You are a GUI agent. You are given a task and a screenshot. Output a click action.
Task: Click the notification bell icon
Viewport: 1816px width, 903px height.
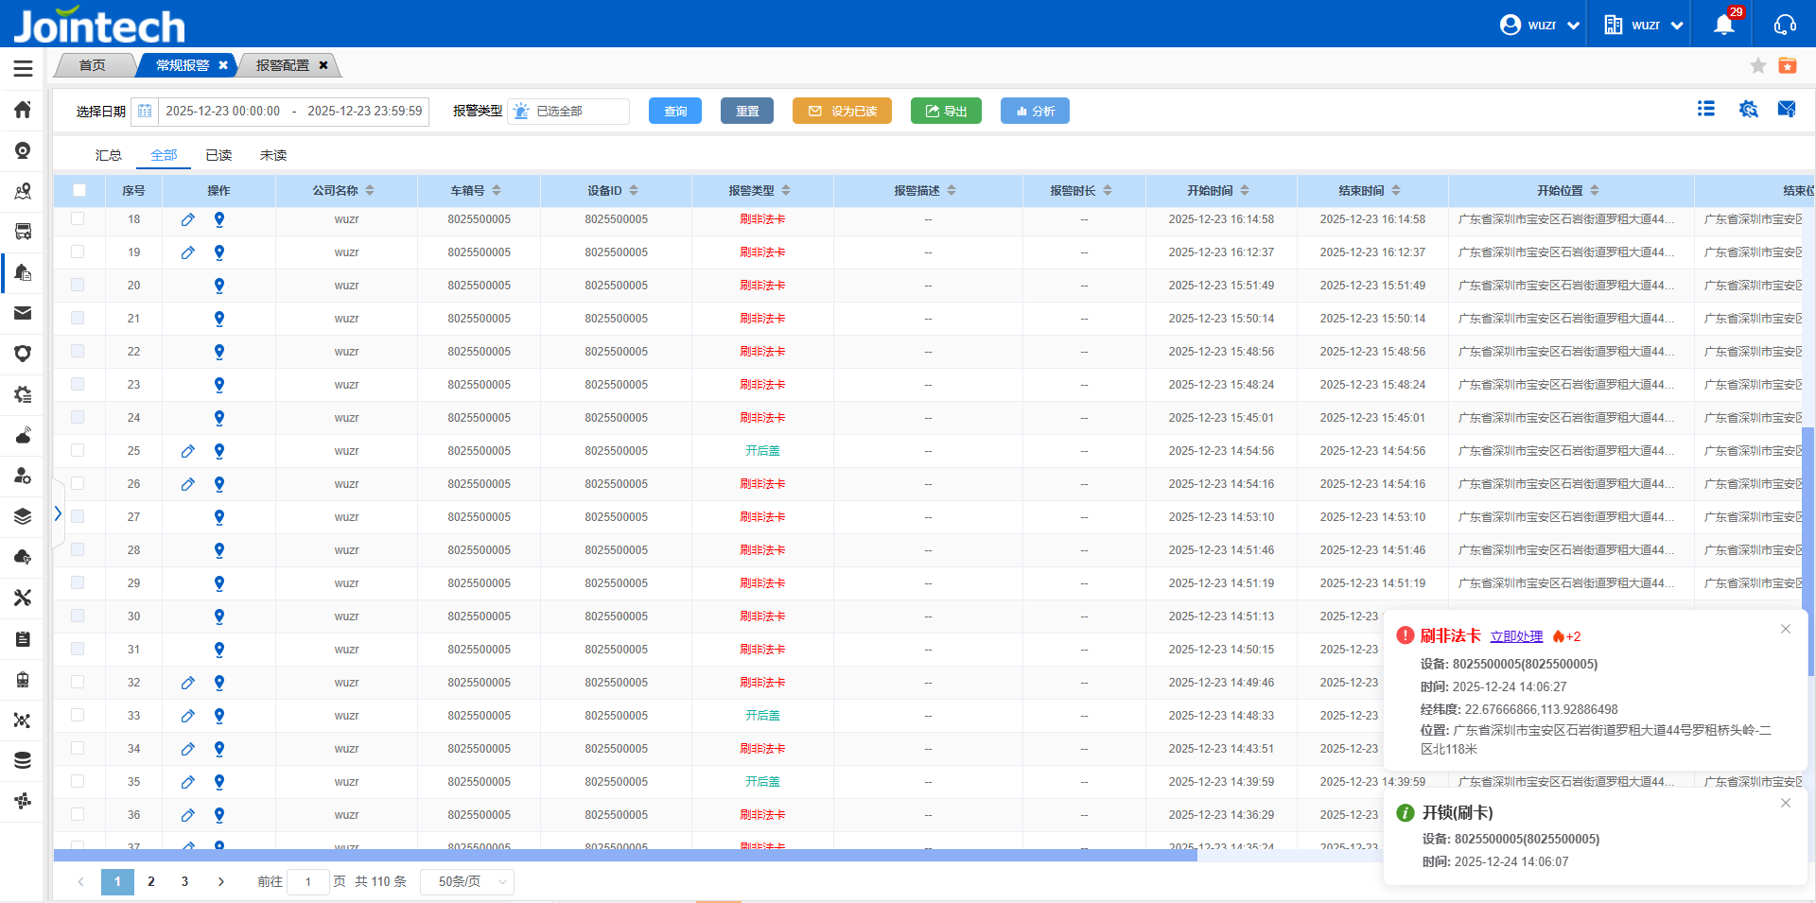[x=1723, y=26]
